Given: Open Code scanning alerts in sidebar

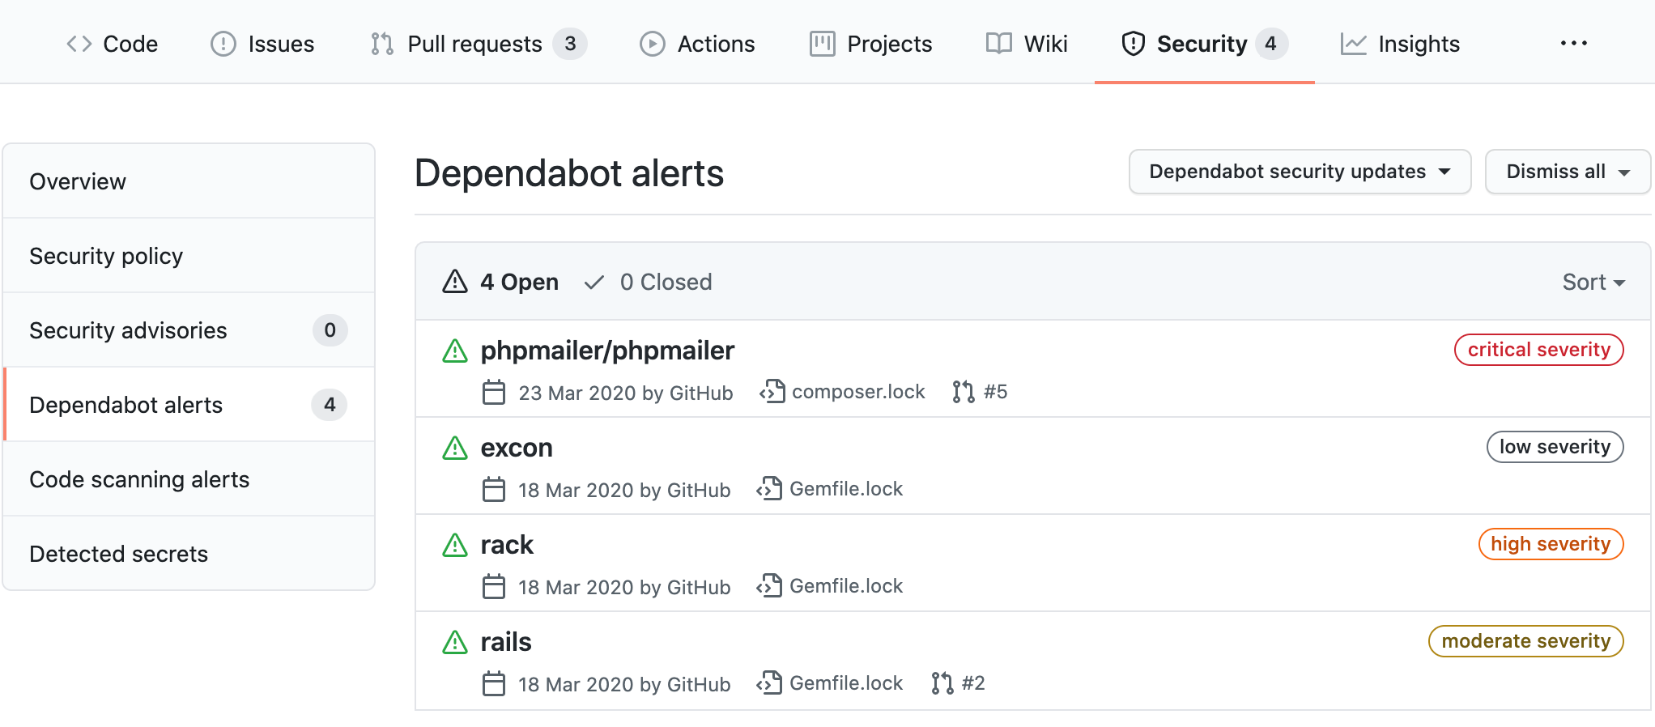Looking at the screenshot, I should (189, 479).
